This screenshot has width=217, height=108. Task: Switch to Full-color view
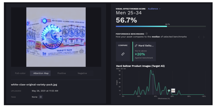(20, 73)
